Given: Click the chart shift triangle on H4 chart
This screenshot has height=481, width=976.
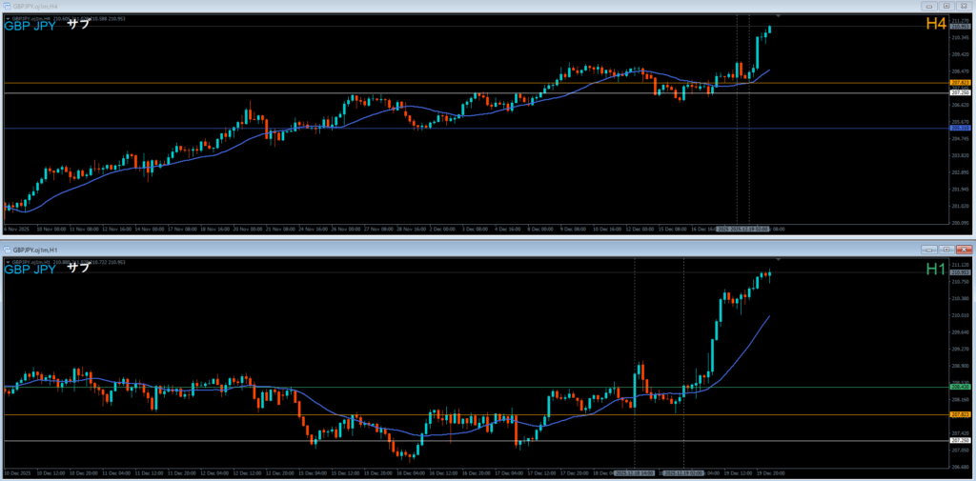Looking at the screenshot, I should (x=780, y=16).
